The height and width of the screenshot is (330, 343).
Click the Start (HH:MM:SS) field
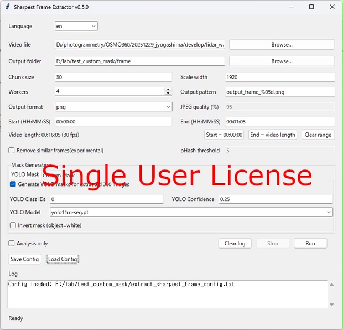(113, 122)
